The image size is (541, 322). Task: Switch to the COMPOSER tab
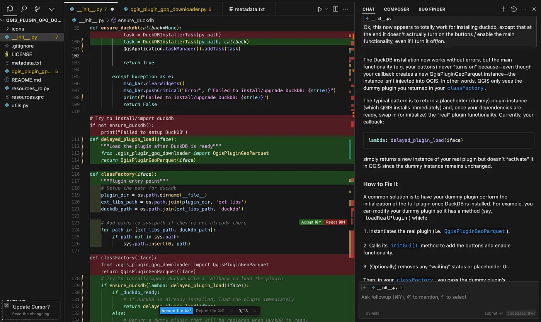[x=396, y=9]
